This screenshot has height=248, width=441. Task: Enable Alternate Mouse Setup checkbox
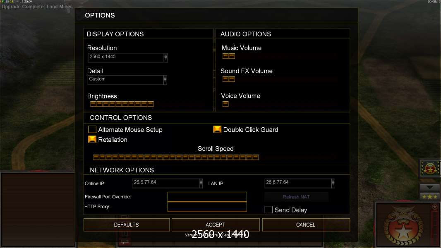click(92, 129)
